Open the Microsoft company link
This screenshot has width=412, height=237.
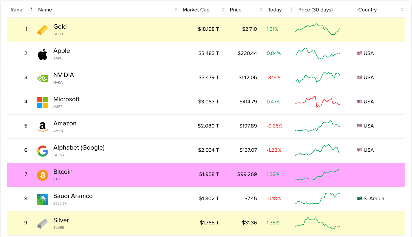tap(66, 99)
